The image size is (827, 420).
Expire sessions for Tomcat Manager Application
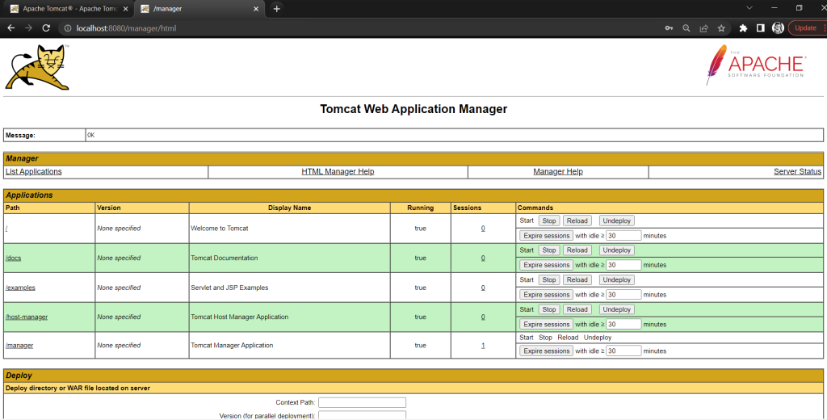tap(547, 351)
